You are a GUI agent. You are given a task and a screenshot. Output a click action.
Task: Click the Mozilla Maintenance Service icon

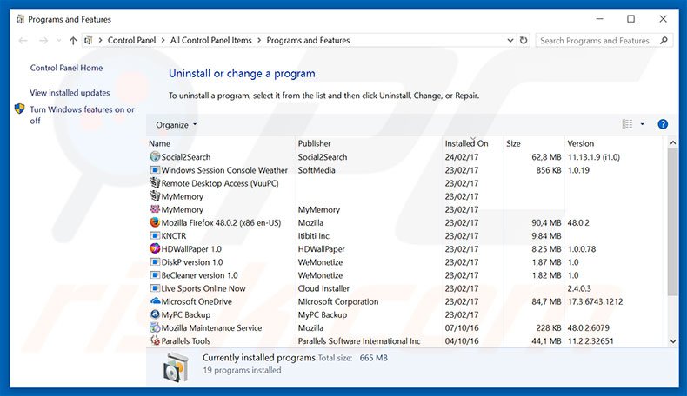coord(155,327)
